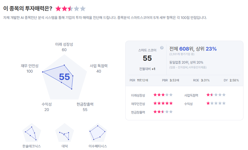Click the 미래 성장성 axis label on the radar

pyautogui.click(x=64, y=44)
